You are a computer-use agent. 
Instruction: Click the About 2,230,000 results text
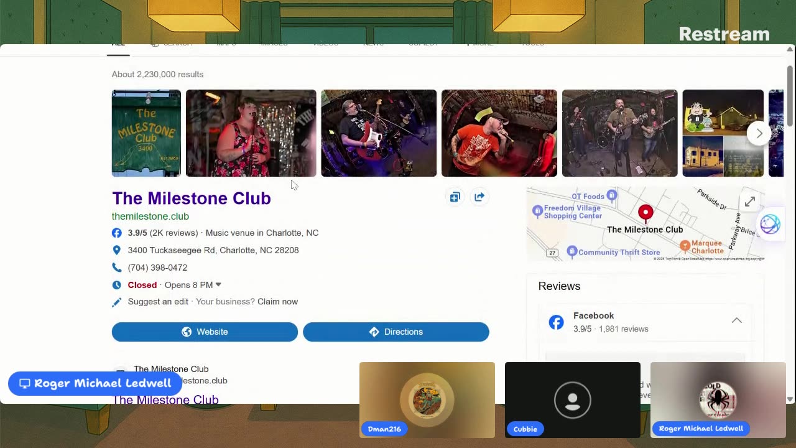point(157,74)
